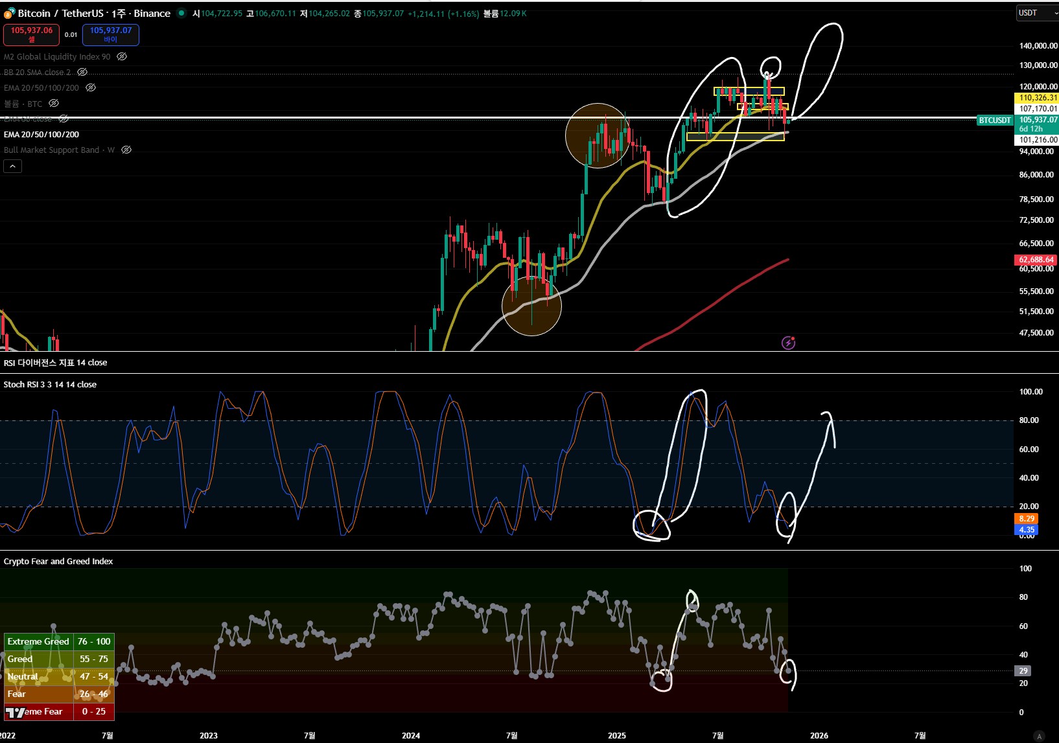
Task: Click the 86,000.00 price axis tick
Action: pyautogui.click(x=1036, y=175)
